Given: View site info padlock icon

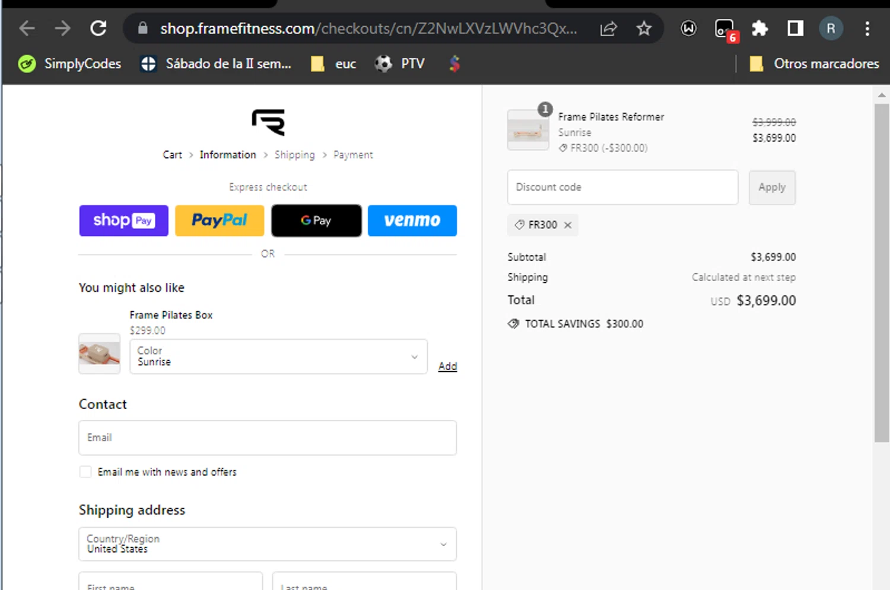Looking at the screenshot, I should coord(142,28).
